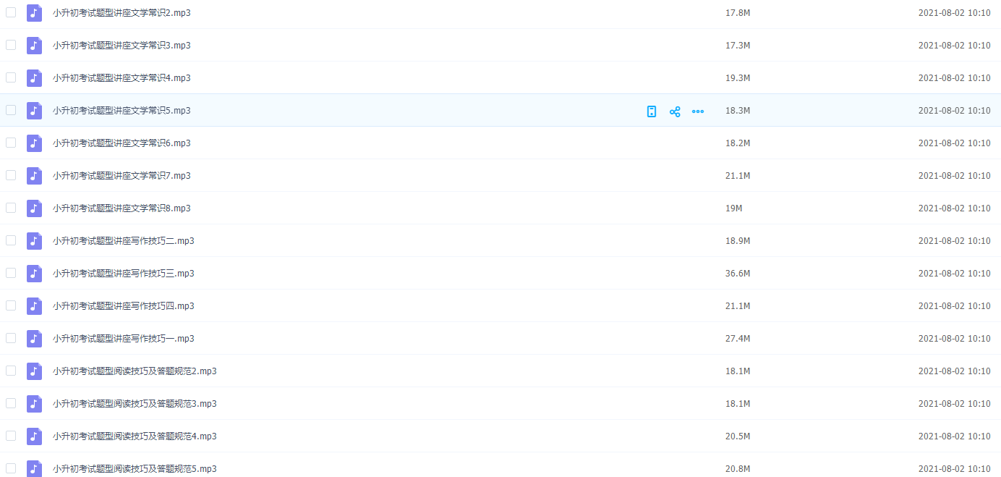The image size is (1001, 477).
Task: Click the 36.6M size of 写作技巧三.mp3
Action: [x=738, y=274]
